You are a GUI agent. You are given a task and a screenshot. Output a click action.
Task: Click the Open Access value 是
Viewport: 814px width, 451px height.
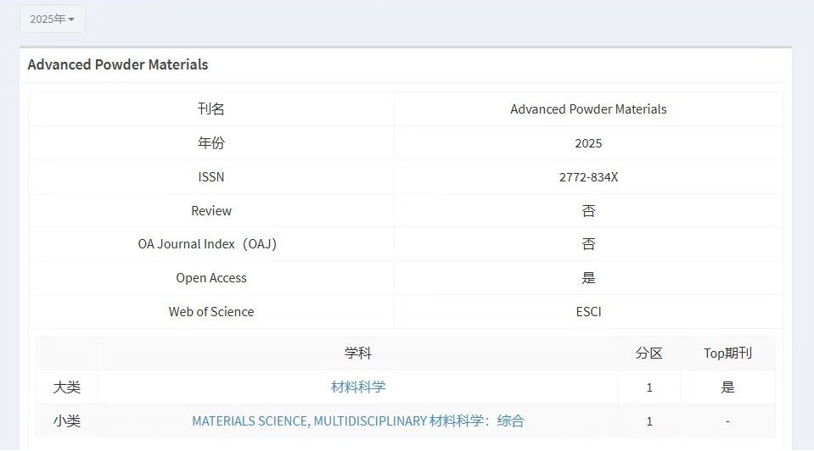pos(588,278)
